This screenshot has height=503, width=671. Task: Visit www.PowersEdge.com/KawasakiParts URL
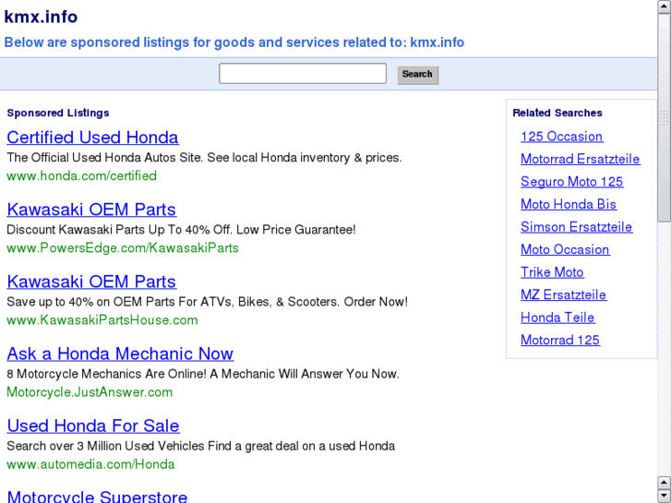point(123,248)
